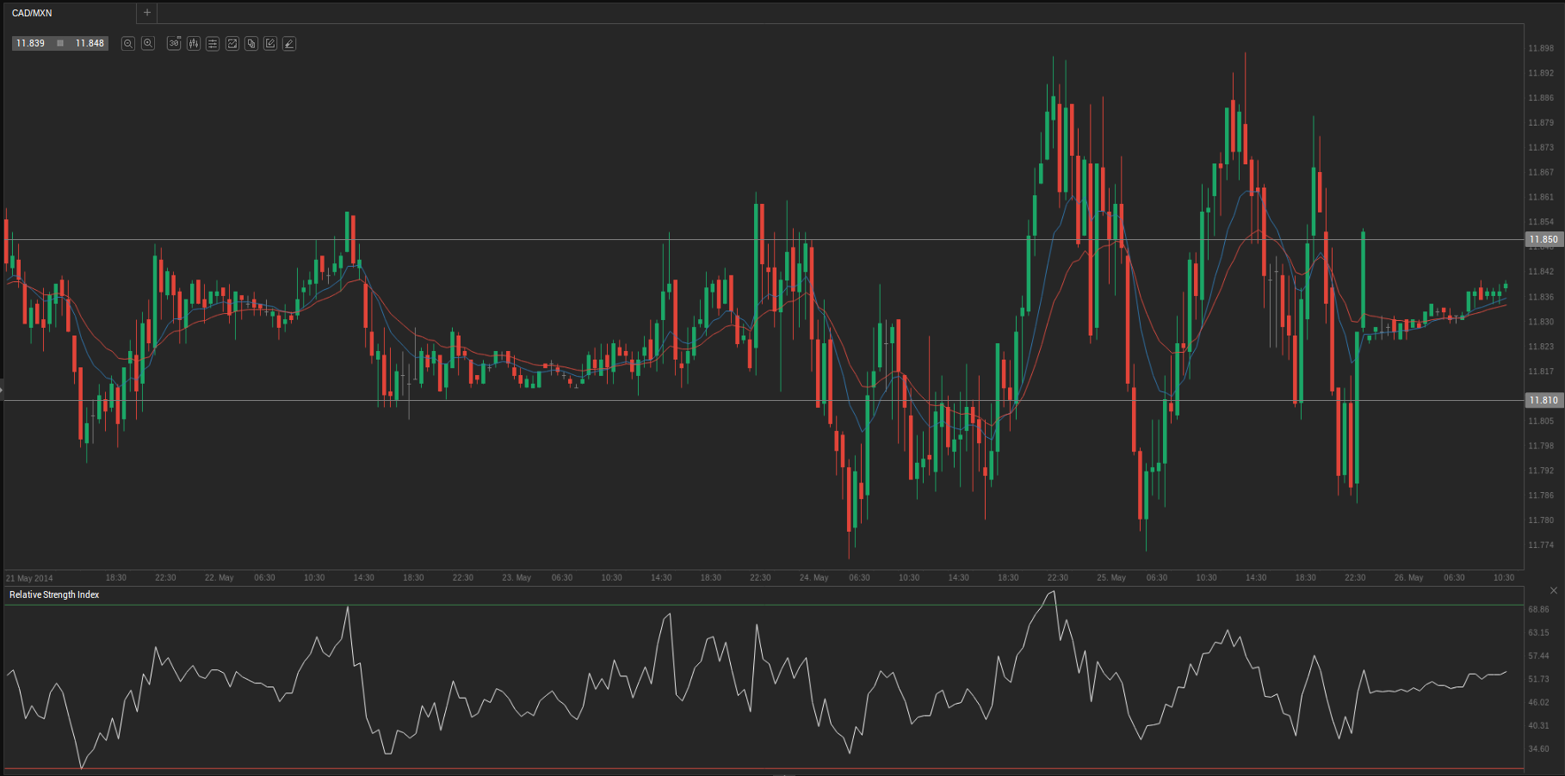The height and width of the screenshot is (776, 1565).
Task: Click the 11.850 price level marker
Action: click(1543, 240)
